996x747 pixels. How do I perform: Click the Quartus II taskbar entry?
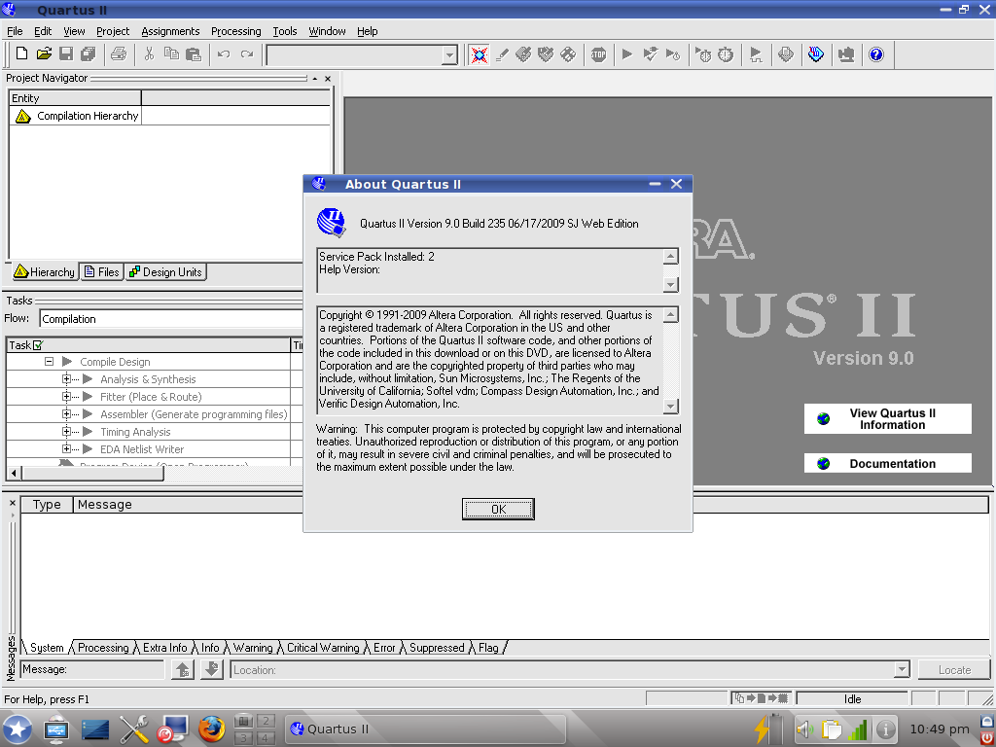click(x=424, y=729)
